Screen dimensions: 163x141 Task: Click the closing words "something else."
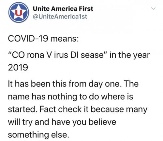point(38,135)
